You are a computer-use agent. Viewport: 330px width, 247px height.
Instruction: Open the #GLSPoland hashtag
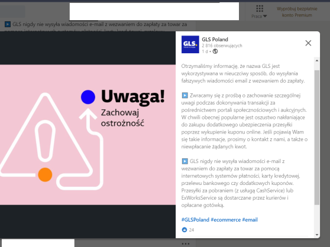tap(195, 220)
